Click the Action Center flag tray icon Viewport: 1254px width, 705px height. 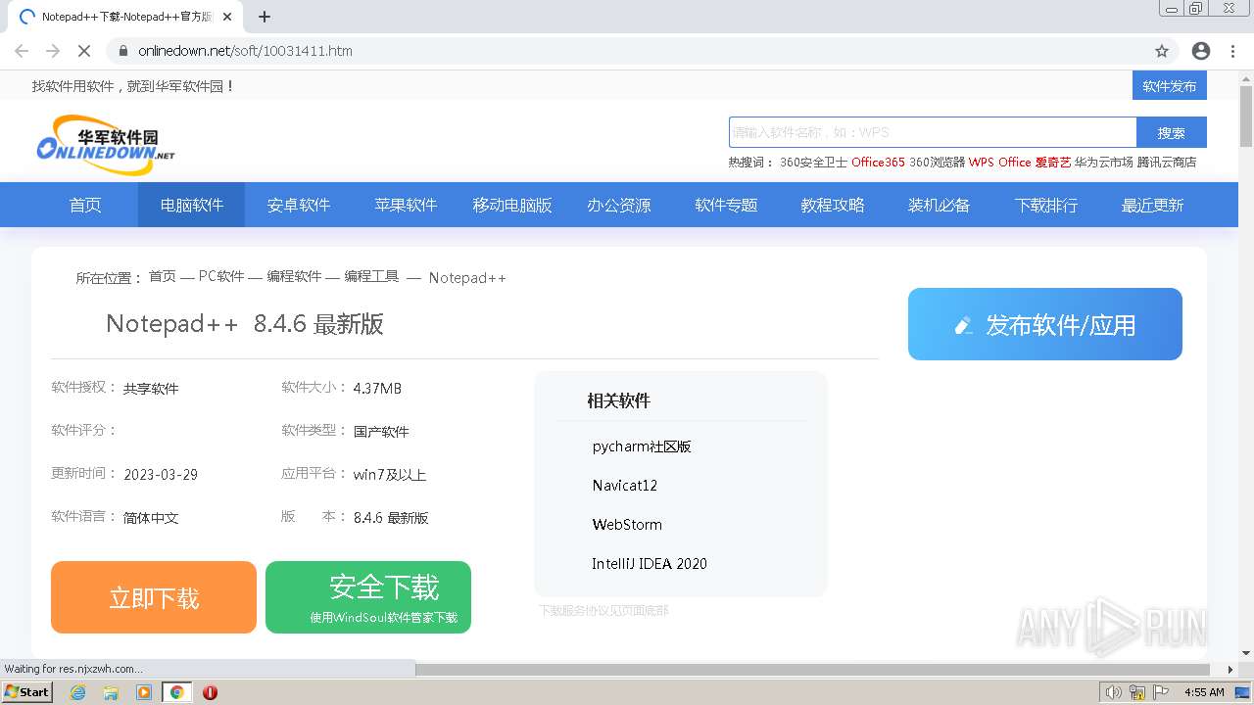[x=1161, y=692]
